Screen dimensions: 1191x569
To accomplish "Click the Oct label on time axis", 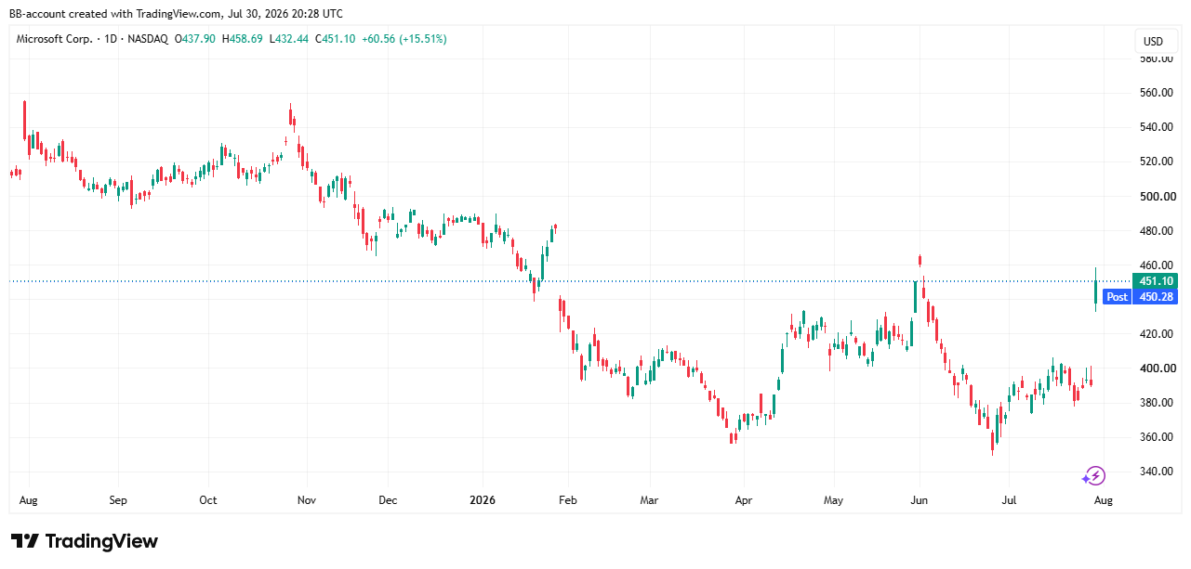I will point(207,500).
